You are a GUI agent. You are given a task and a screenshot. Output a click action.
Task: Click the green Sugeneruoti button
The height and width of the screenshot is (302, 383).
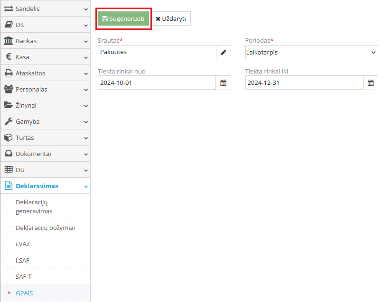coord(123,18)
